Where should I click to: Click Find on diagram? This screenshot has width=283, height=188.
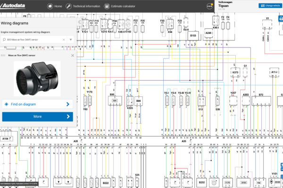click(37, 104)
